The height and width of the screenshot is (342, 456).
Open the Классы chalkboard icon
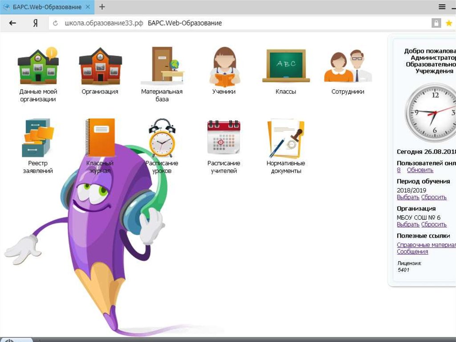[x=285, y=66]
